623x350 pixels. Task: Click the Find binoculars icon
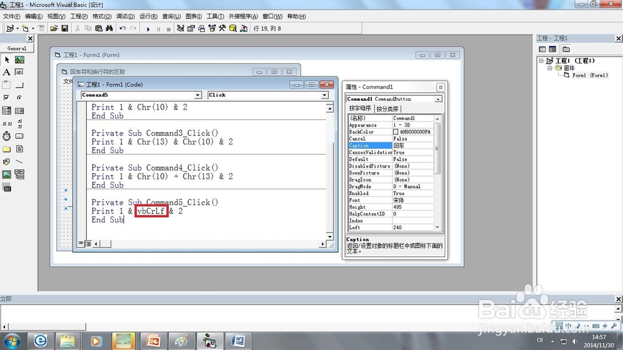[x=109, y=28]
